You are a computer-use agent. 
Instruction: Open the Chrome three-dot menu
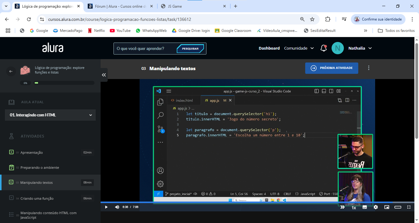pos(412,19)
